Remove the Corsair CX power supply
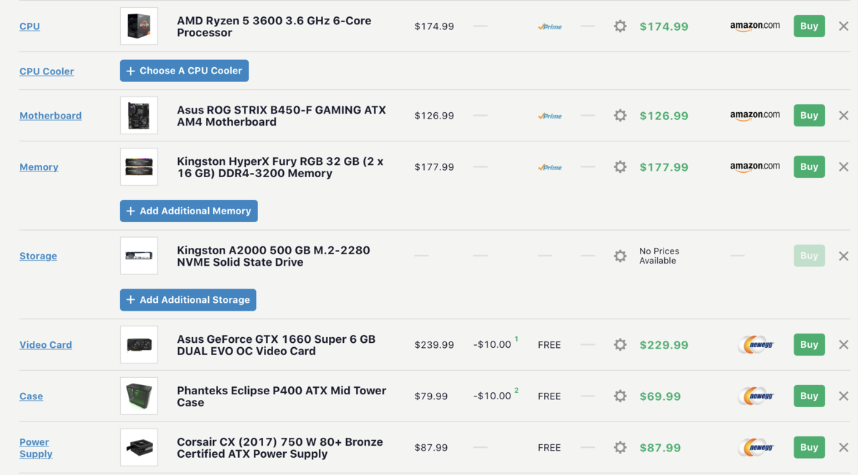This screenshot has width=858, height=475. click(x=844, y=448)
